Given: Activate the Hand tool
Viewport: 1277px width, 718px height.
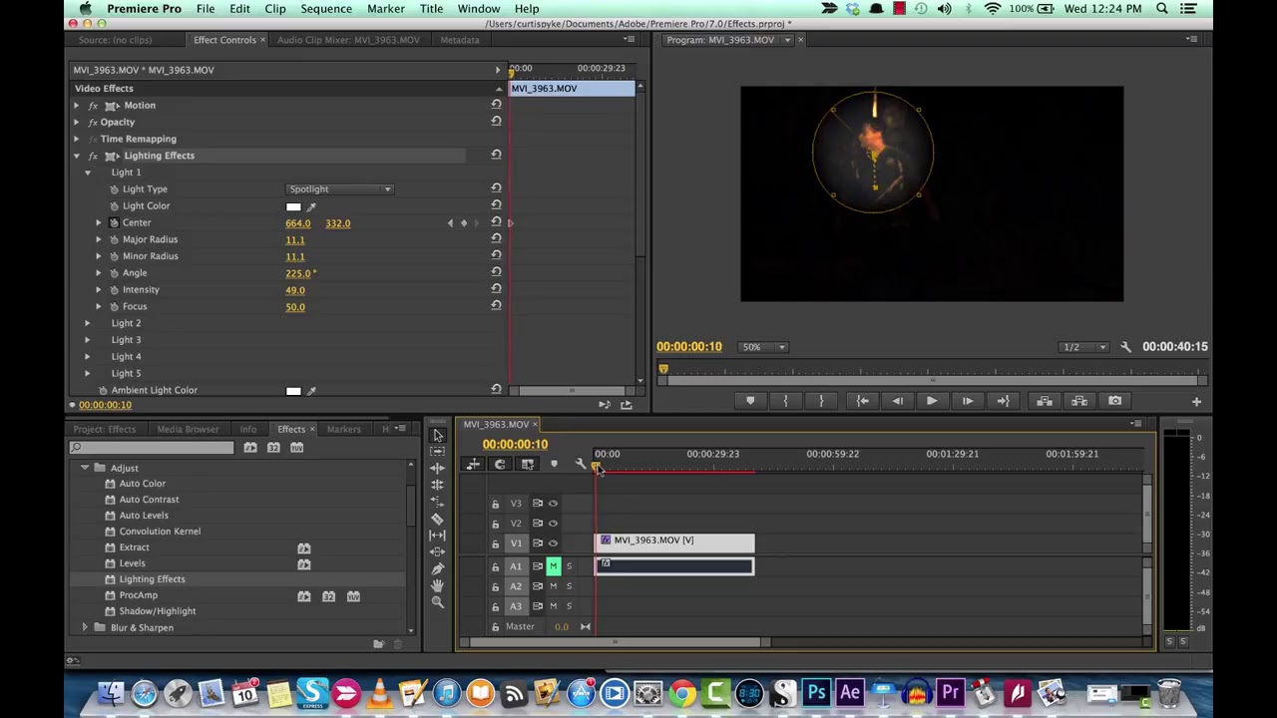Looking at the screenshot, I should click(x=437, y=585).
